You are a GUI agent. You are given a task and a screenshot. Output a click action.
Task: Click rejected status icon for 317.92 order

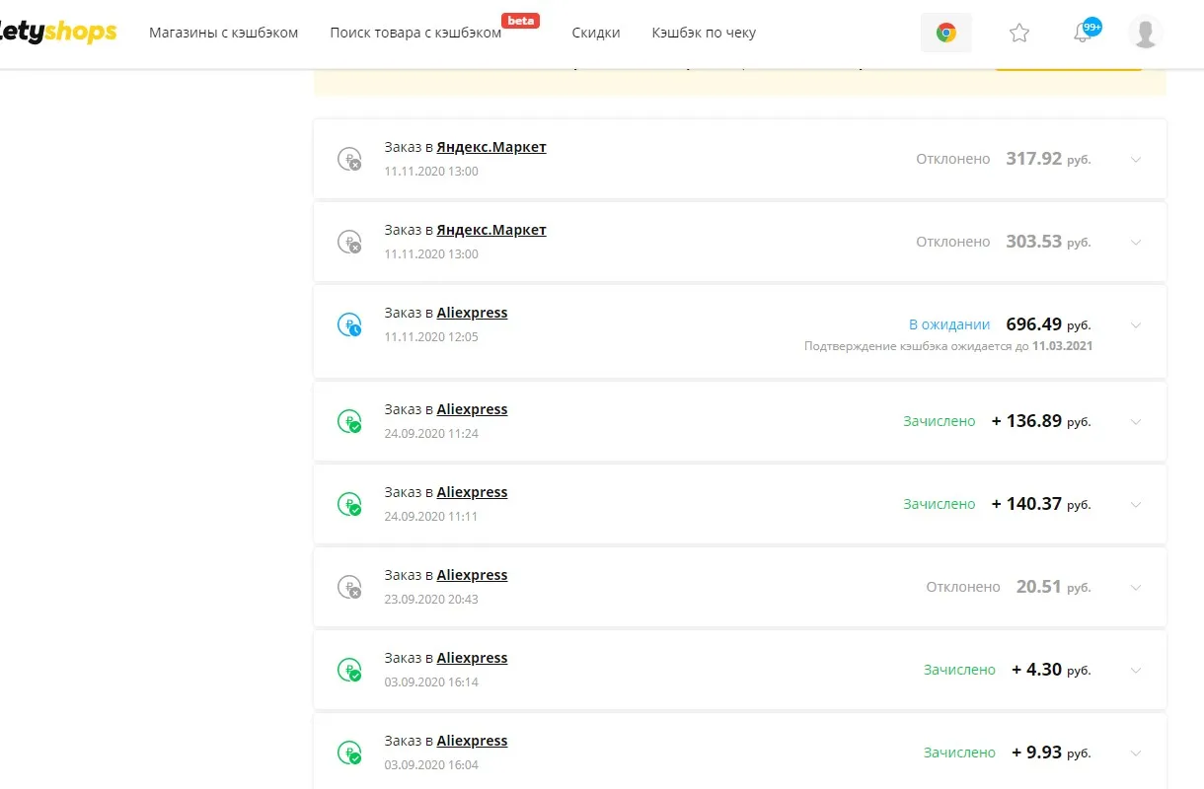coord(349,159)
